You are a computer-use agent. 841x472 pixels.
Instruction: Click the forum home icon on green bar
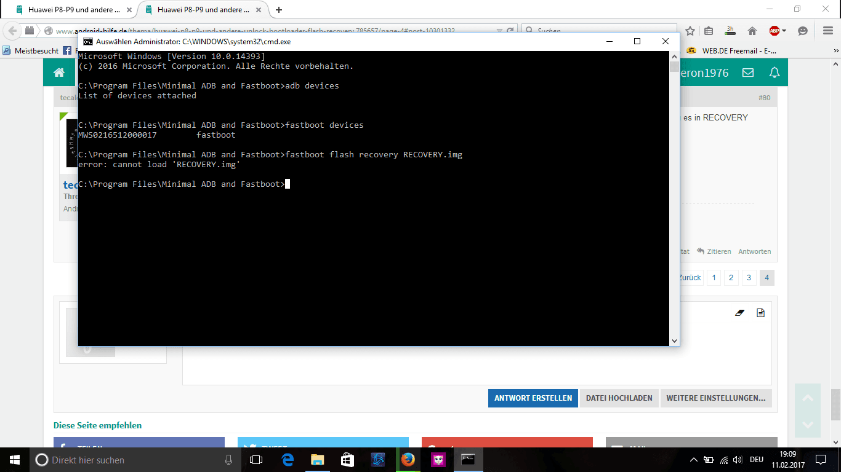pos(59,73)
